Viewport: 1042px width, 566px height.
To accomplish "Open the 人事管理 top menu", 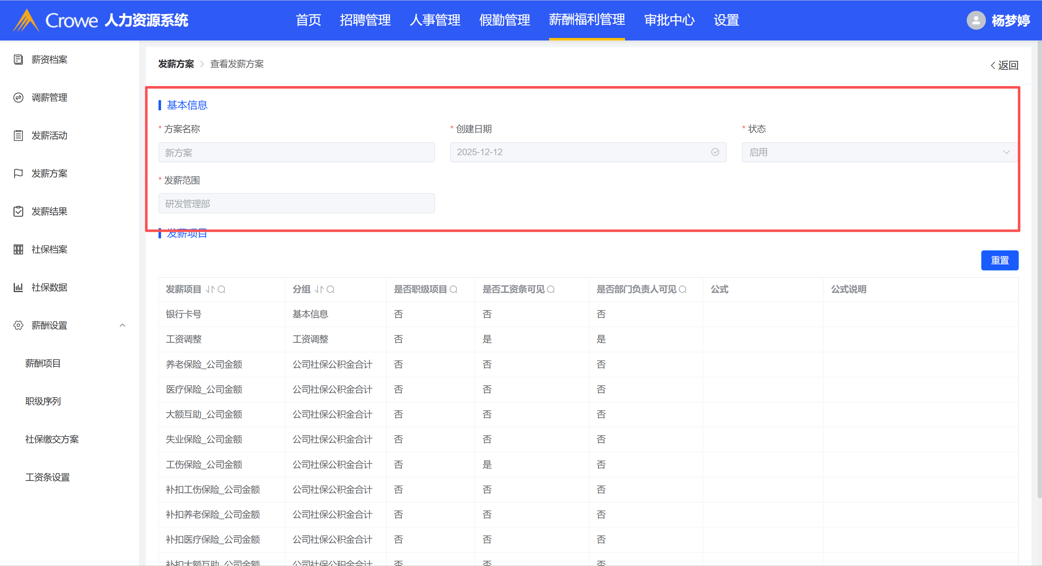I will pyautogui.click(x=435, y=20).
